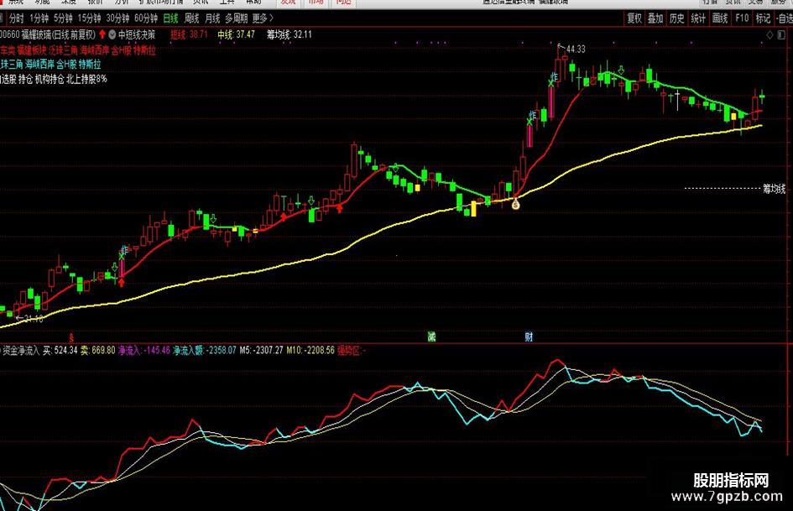Screen dimensions: 793x511
Task: Click the 筹均线: 32.11 indicator value
Action: [290, 34]
